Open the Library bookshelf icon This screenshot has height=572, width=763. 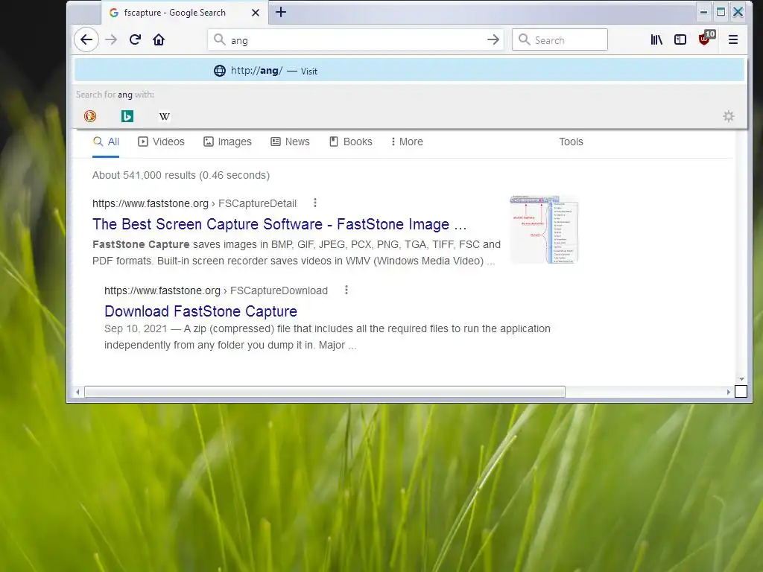[x=656, y=40]
